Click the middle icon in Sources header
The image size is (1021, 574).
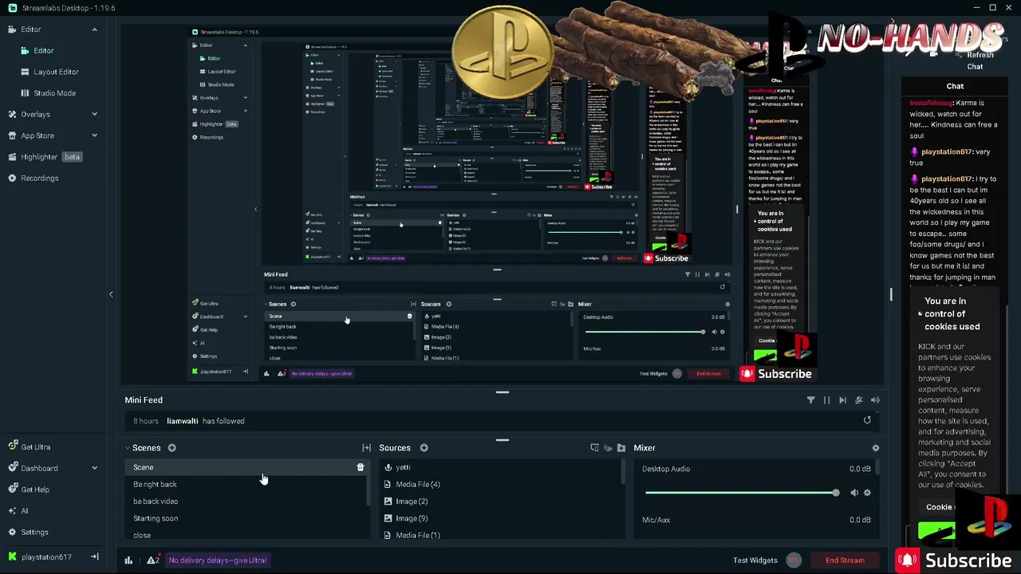pyautogui.click(x=608, y=448)
